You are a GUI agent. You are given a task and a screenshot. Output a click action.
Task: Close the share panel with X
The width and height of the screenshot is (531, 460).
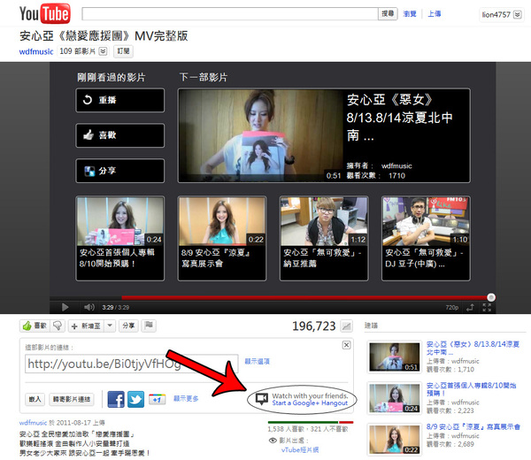(346, 345)
